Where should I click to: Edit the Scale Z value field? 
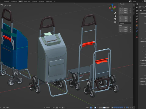pyautogui.click(x=124, y=31)
